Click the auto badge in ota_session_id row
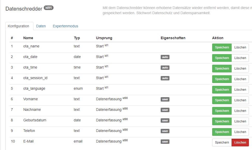 (165, 78)
